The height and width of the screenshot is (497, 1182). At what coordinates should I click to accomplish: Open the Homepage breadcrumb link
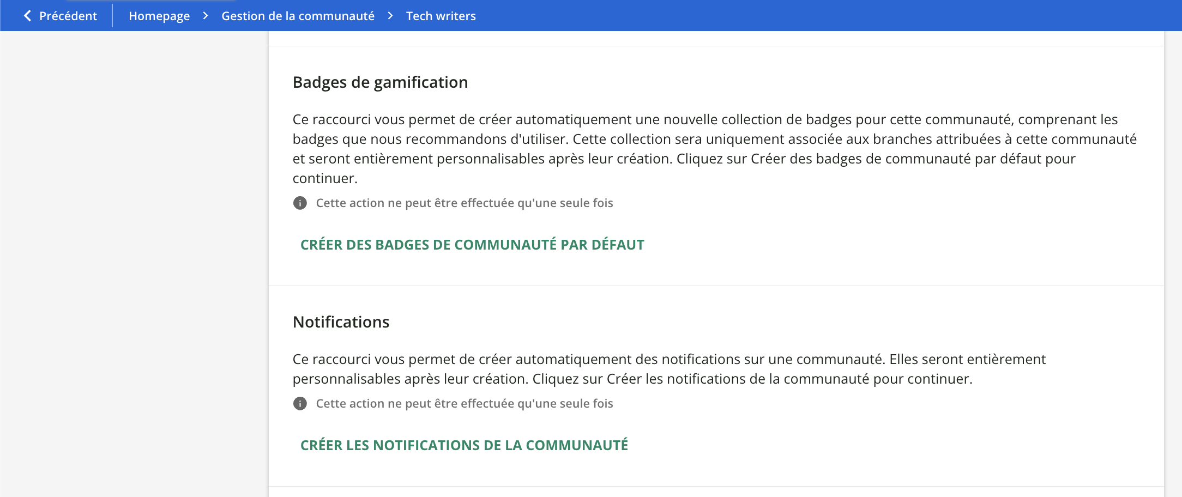click(159, 15)
